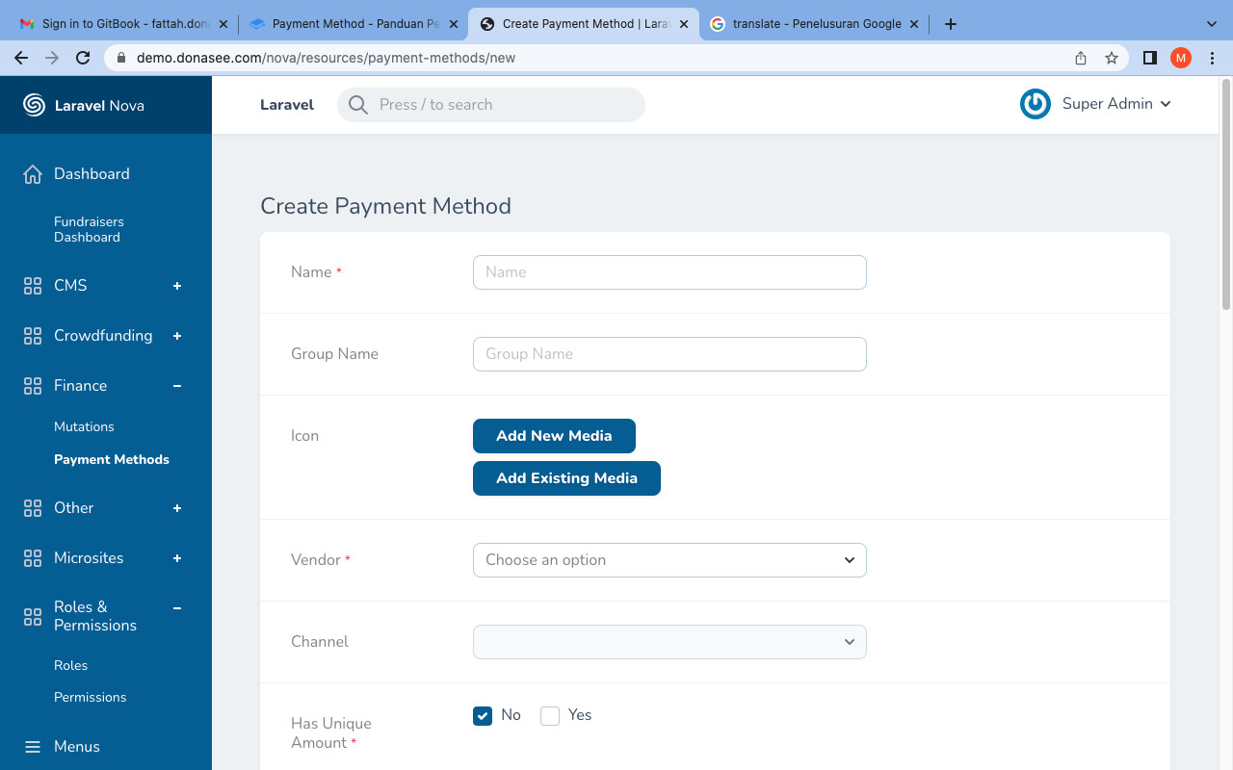Toggle the Super Admin avatar badge
The image size is (1233, 770).
coord(1035,103)
